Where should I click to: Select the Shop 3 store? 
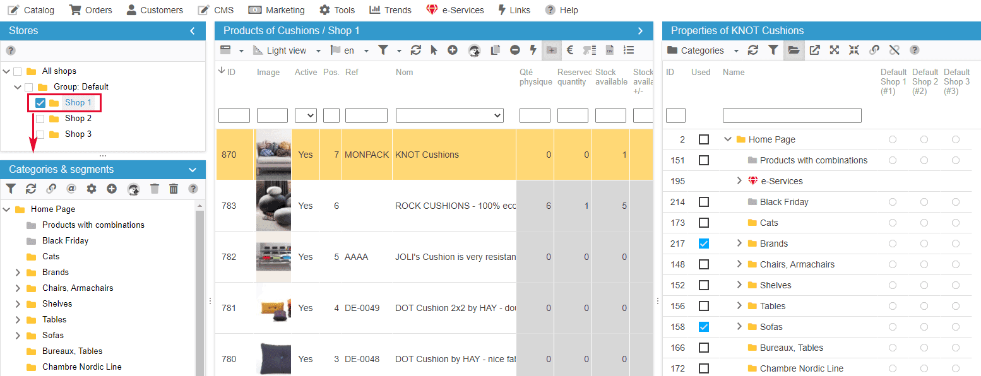click(x=78, y=134)
